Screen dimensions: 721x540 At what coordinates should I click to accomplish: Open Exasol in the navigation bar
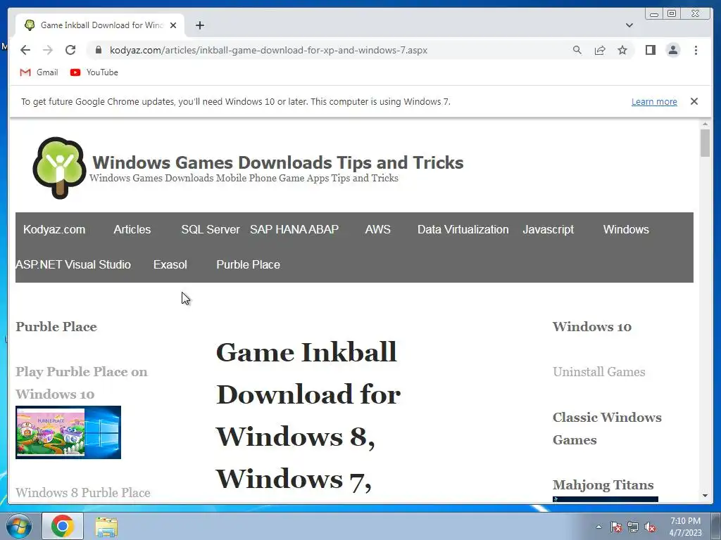[x=170, y=264]
